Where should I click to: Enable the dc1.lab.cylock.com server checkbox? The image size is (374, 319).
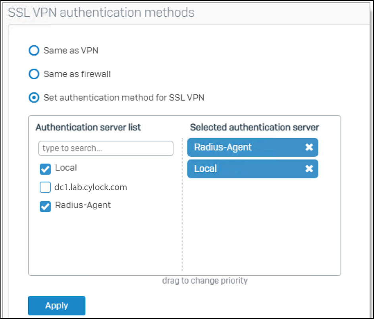tap(45, 187)
